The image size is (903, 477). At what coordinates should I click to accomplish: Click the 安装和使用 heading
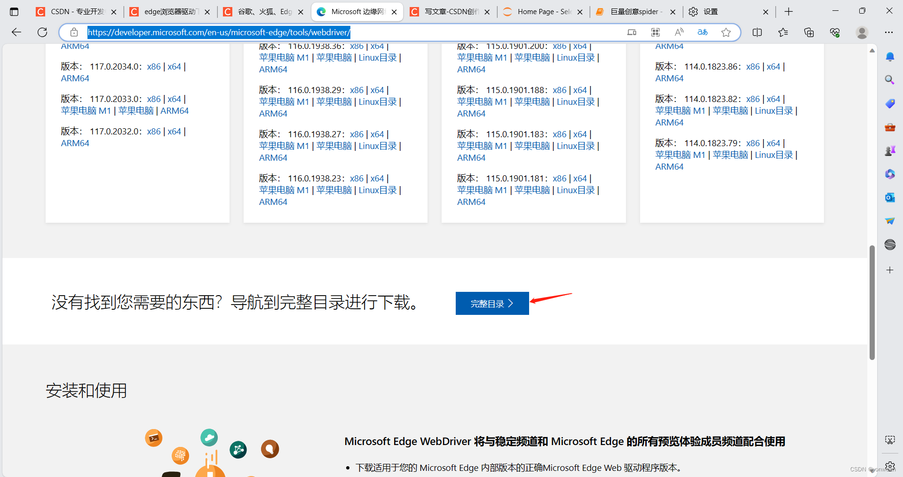(87, 391)
